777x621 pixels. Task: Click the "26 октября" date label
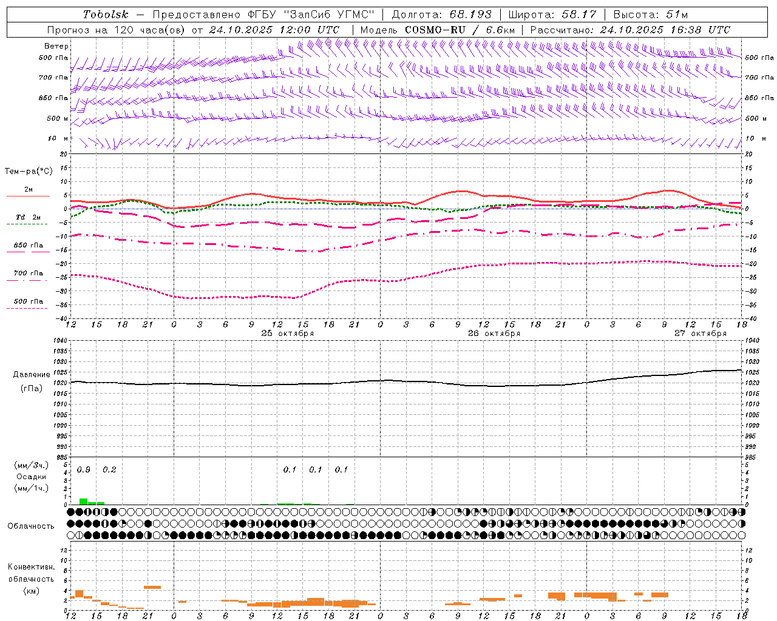coord(494,334)
